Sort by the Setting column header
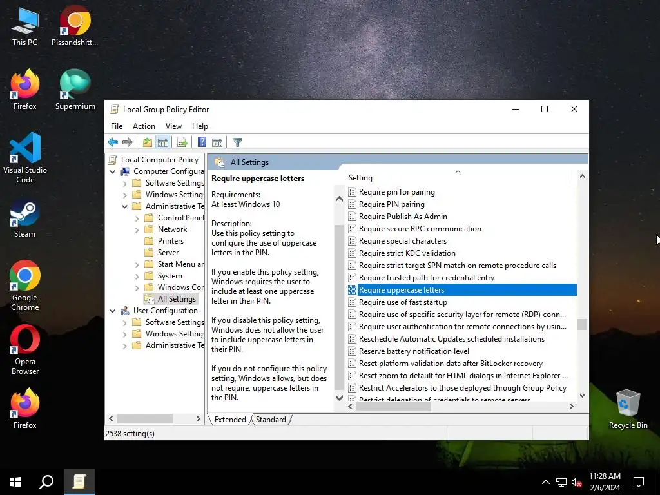Viewport: 660px width, 495px height. (x=458, y=178)
